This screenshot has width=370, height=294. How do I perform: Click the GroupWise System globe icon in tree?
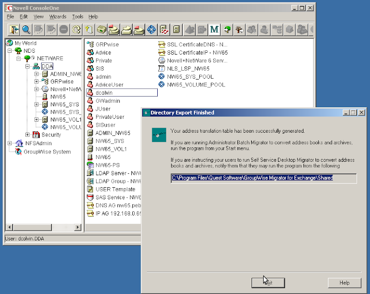point(18,152)
